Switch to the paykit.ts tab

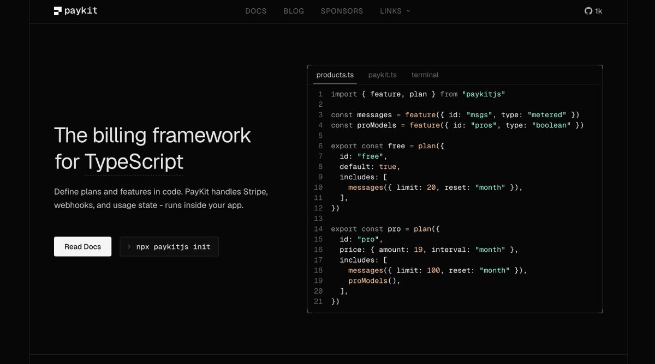click(382, 75)
